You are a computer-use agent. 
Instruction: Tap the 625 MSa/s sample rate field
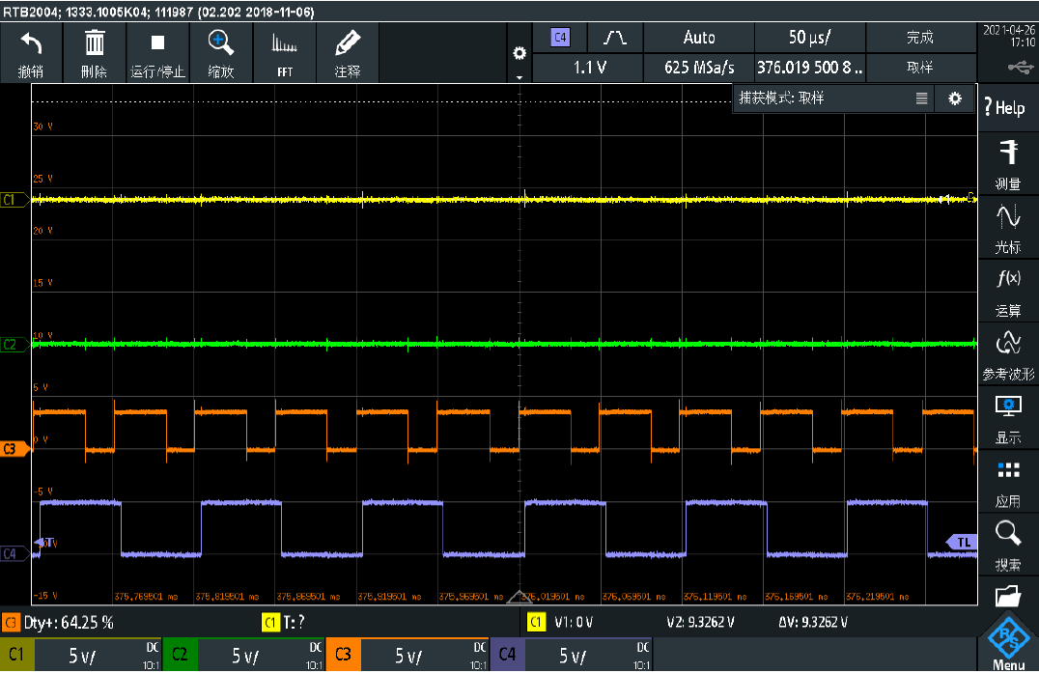699,68
